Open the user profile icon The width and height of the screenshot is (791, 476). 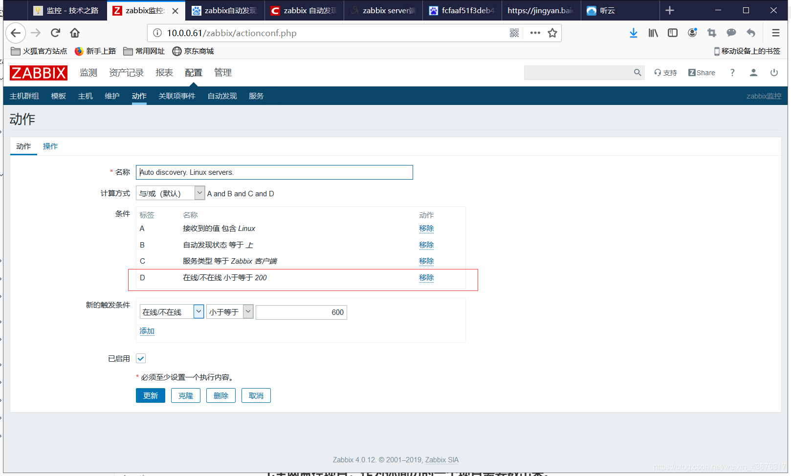753,72
